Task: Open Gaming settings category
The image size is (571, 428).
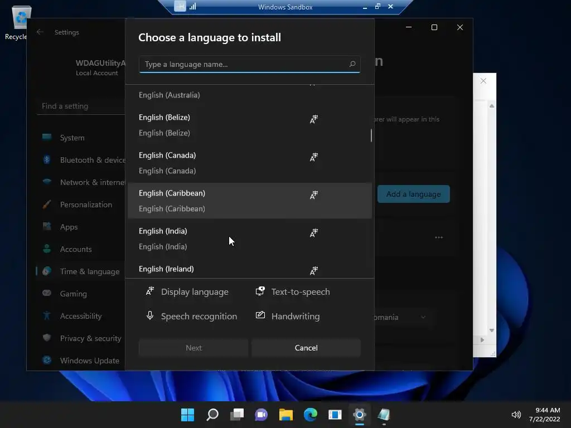Action: [81, 293]
